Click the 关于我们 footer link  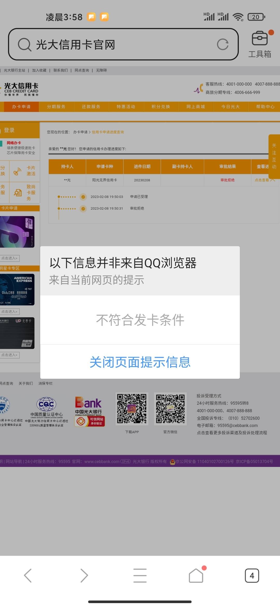click(26, 383)
